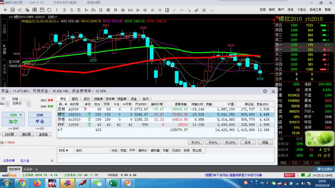
Task: Select the 2h period icon
Action: point(93,10)
